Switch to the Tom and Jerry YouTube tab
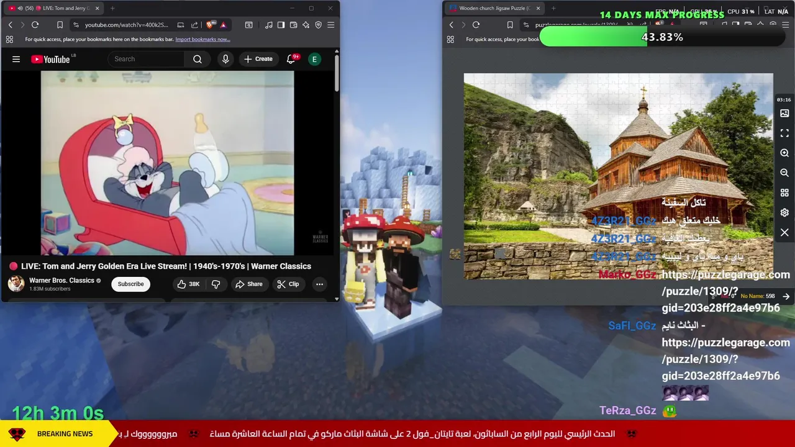Screen dimensions: 795x447 coord(53,8)
